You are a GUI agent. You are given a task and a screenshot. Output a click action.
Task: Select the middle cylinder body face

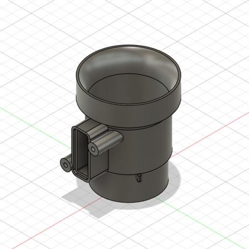(141, 150)
